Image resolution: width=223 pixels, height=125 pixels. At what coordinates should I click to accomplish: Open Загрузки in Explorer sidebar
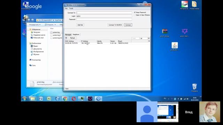pyautogui.click(x=37, y=32)
